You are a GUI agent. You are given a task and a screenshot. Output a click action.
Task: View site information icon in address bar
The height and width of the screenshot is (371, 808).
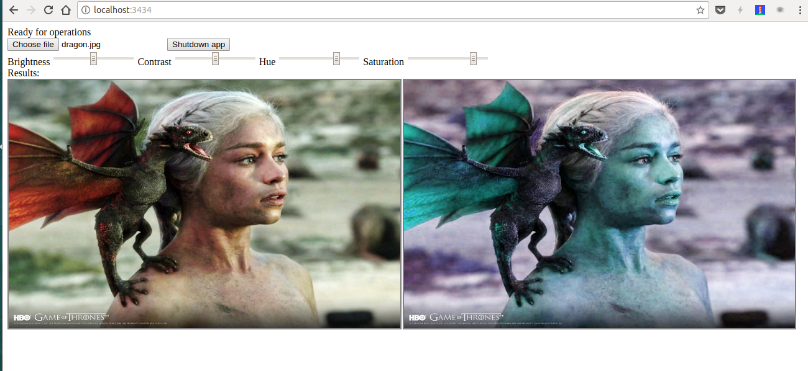[x=86, y=10]
